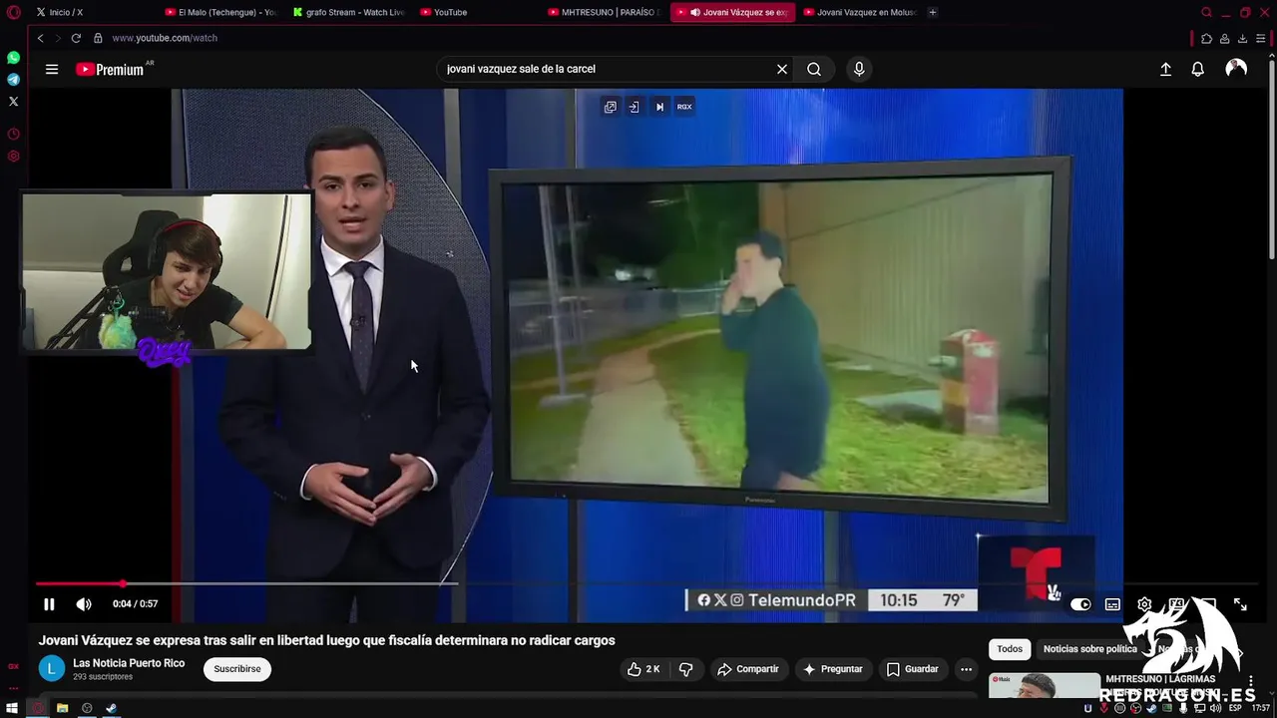
Task: Open the extensions cube icon in toolbar
Action: pos(1207,38)
